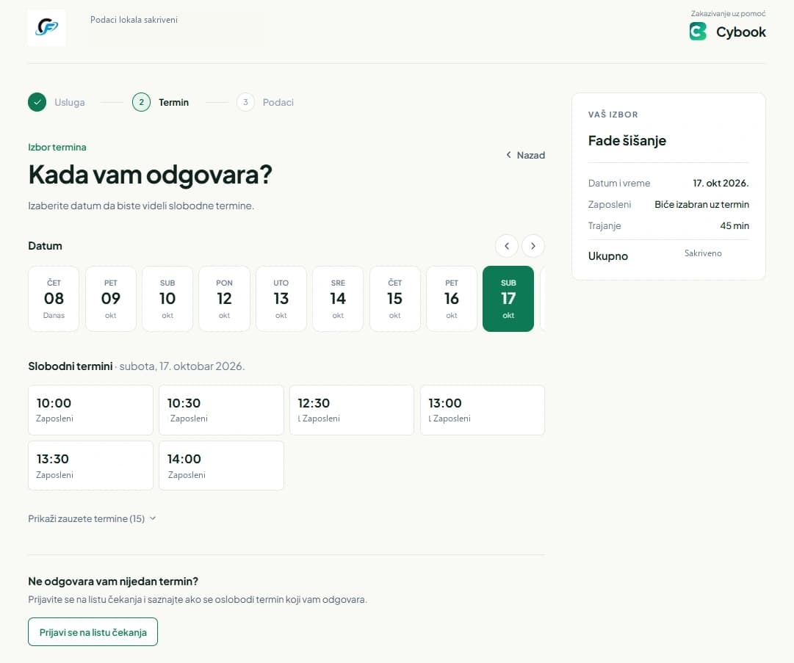Choose the 10:30 time slot
The height and width of the screenshot is (663, 794).
[x=221, y=410]
